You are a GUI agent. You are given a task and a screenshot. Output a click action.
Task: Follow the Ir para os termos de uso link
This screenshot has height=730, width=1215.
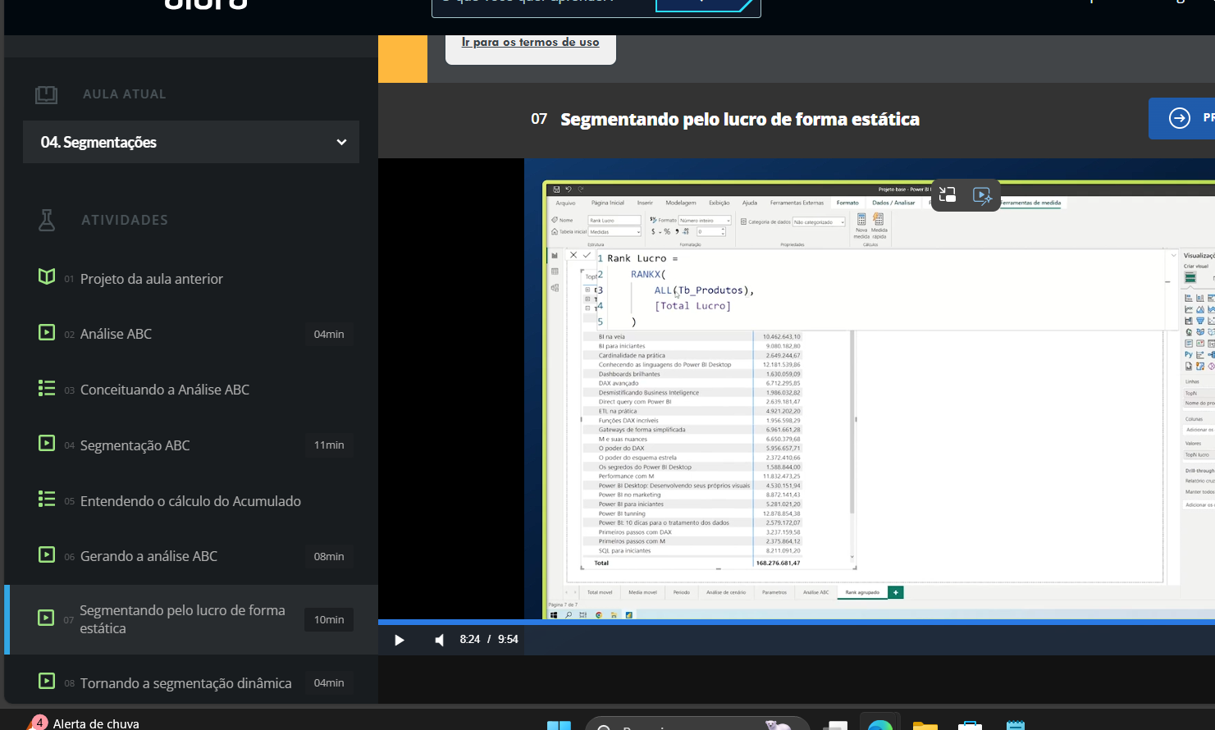click(x=530, y=42)
